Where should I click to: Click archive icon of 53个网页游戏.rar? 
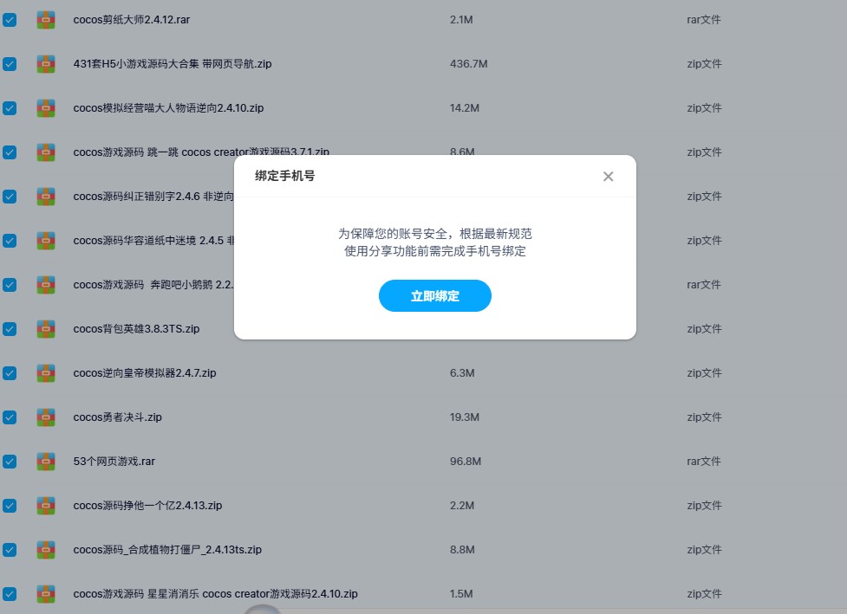click(x=46, y=462)
